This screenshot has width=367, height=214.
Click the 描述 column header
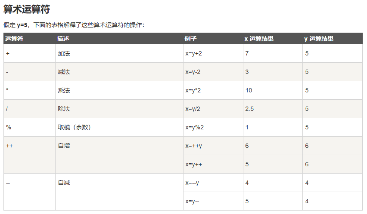coord(63,39)
